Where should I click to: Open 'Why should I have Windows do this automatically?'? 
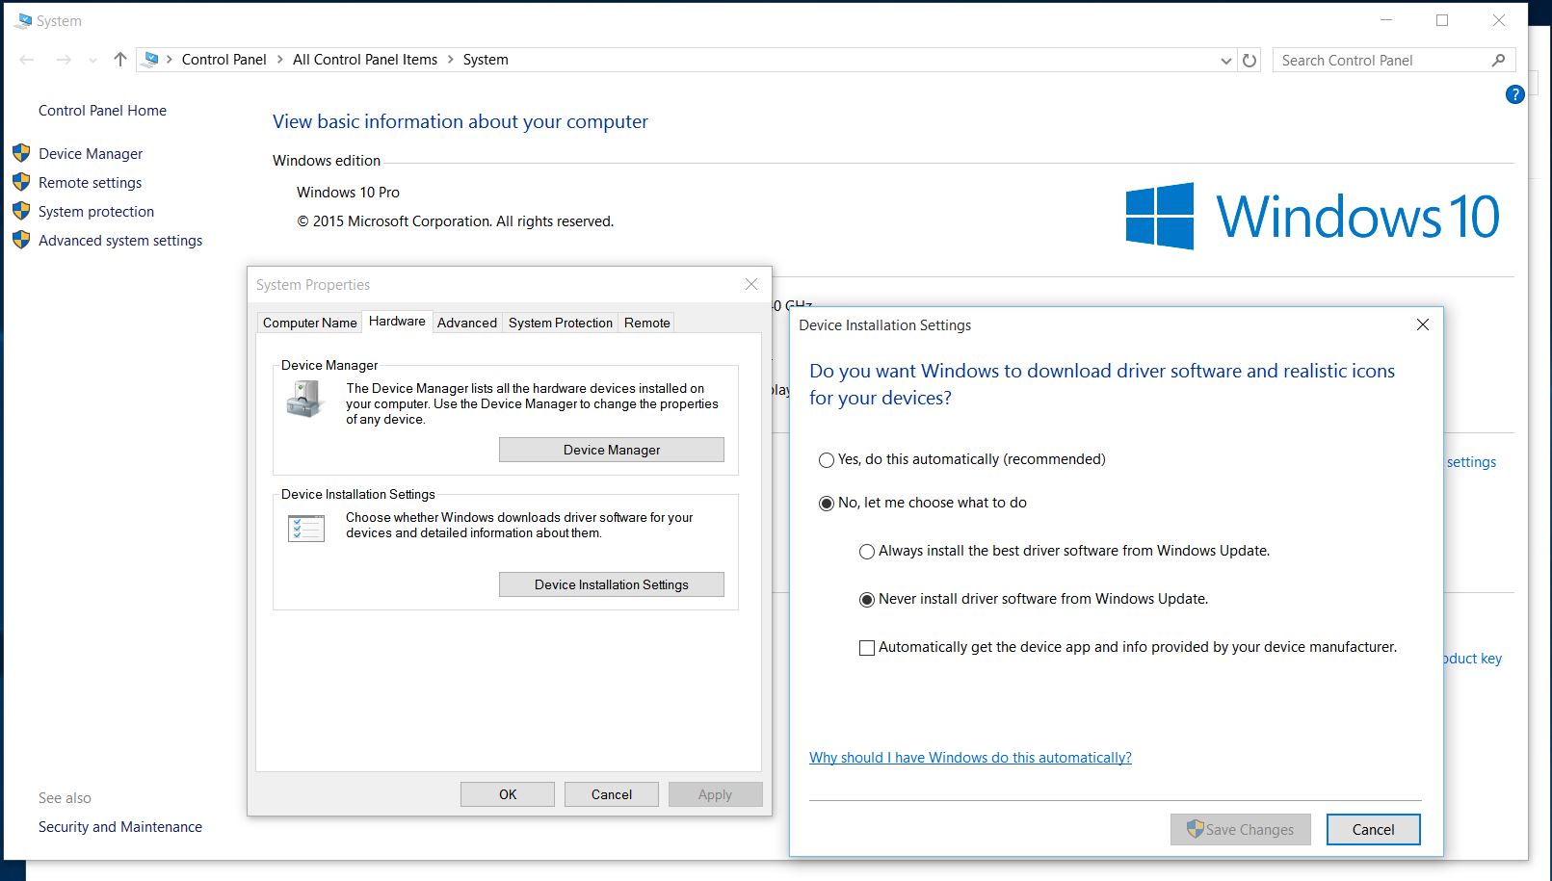tap(970, 758)
